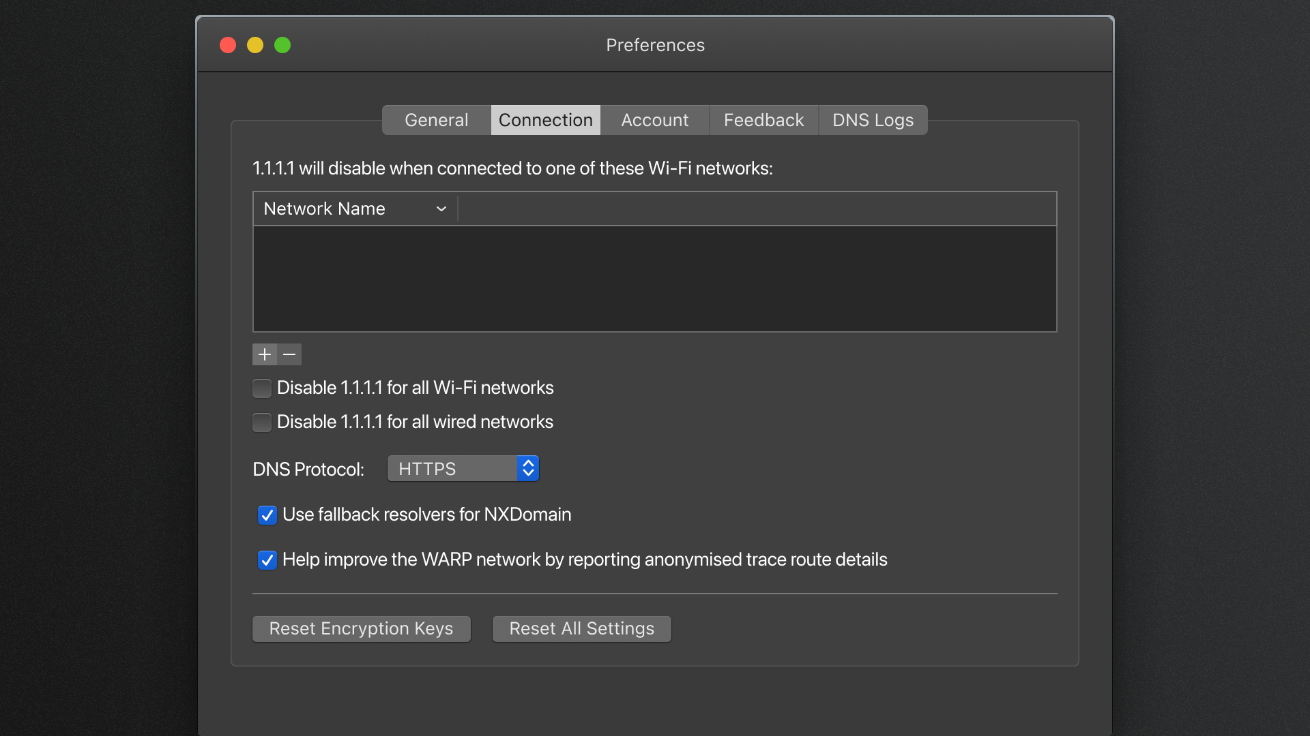
Task: Toggle anonymised trace route reporting checkbox
Action: 267,560
